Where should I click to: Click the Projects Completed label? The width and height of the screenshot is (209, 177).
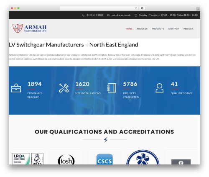pos(131,95)
